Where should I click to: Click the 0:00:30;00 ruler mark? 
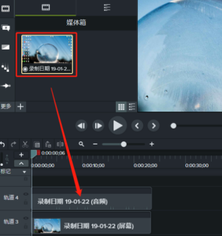pyautogui.click(x=197, y=165)
